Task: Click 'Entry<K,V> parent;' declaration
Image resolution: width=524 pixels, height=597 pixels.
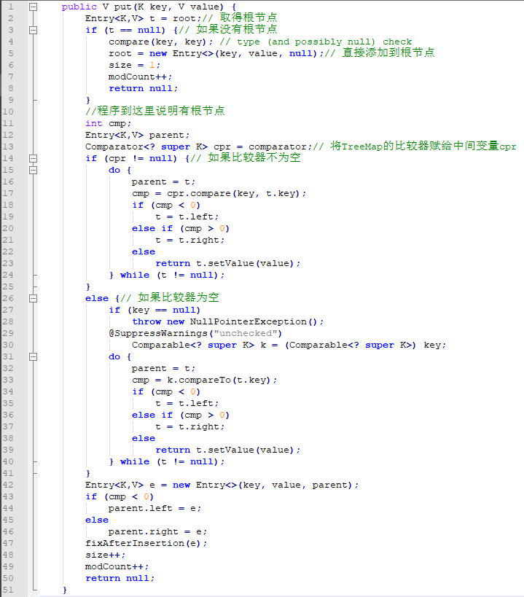Action: (x=137, y=135)
